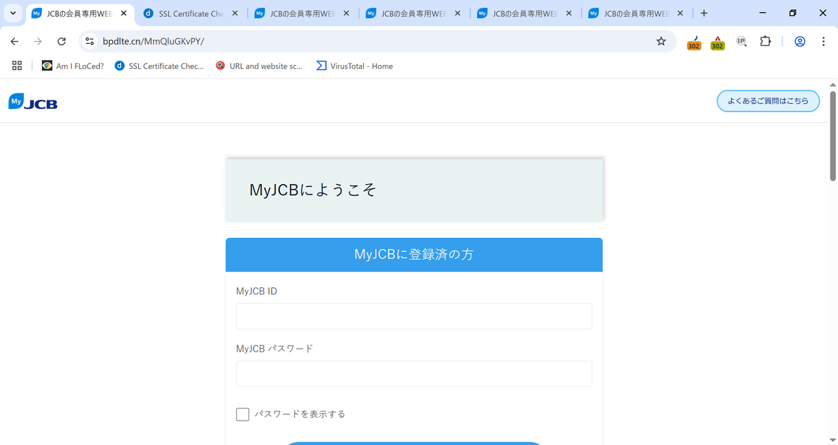Viewport: 838px width, 445px height.
Task: Go forward to the next page
Action: pos(38,41)
